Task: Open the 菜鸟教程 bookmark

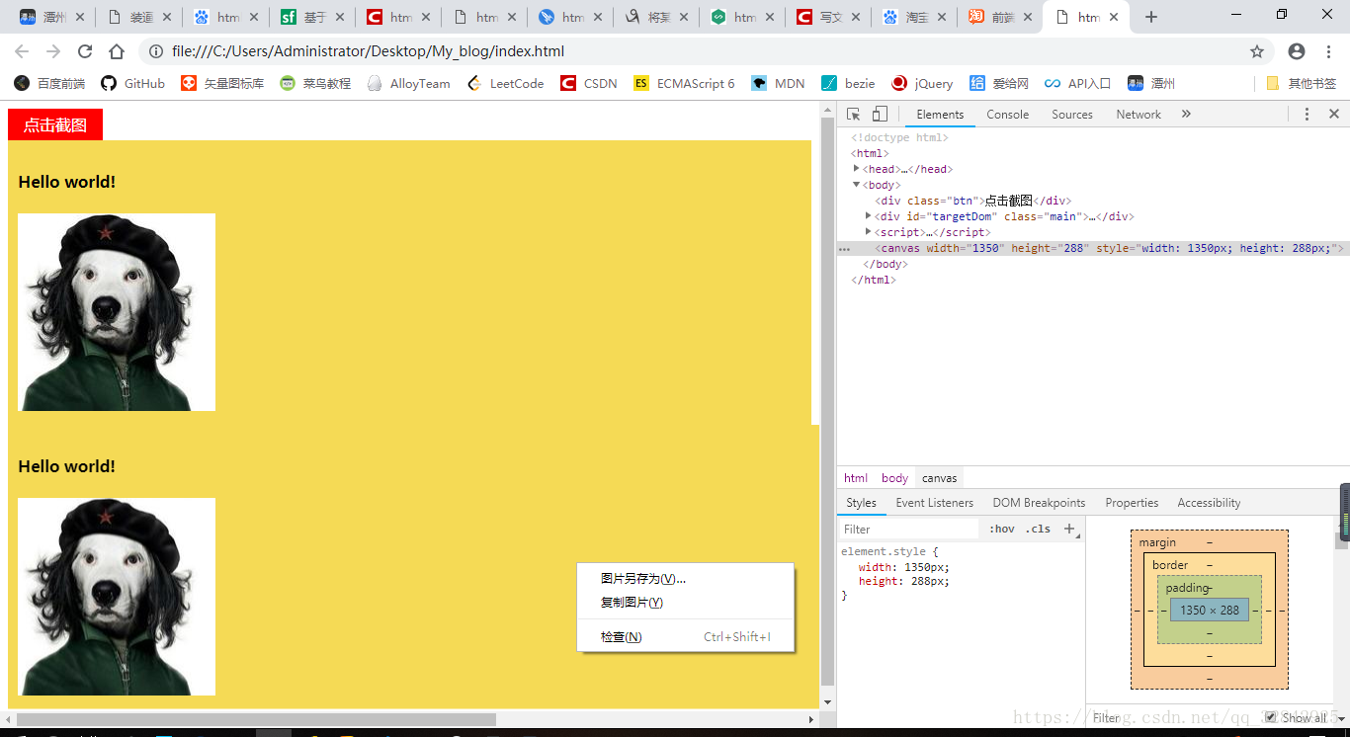Action: [x=316, y=84]
